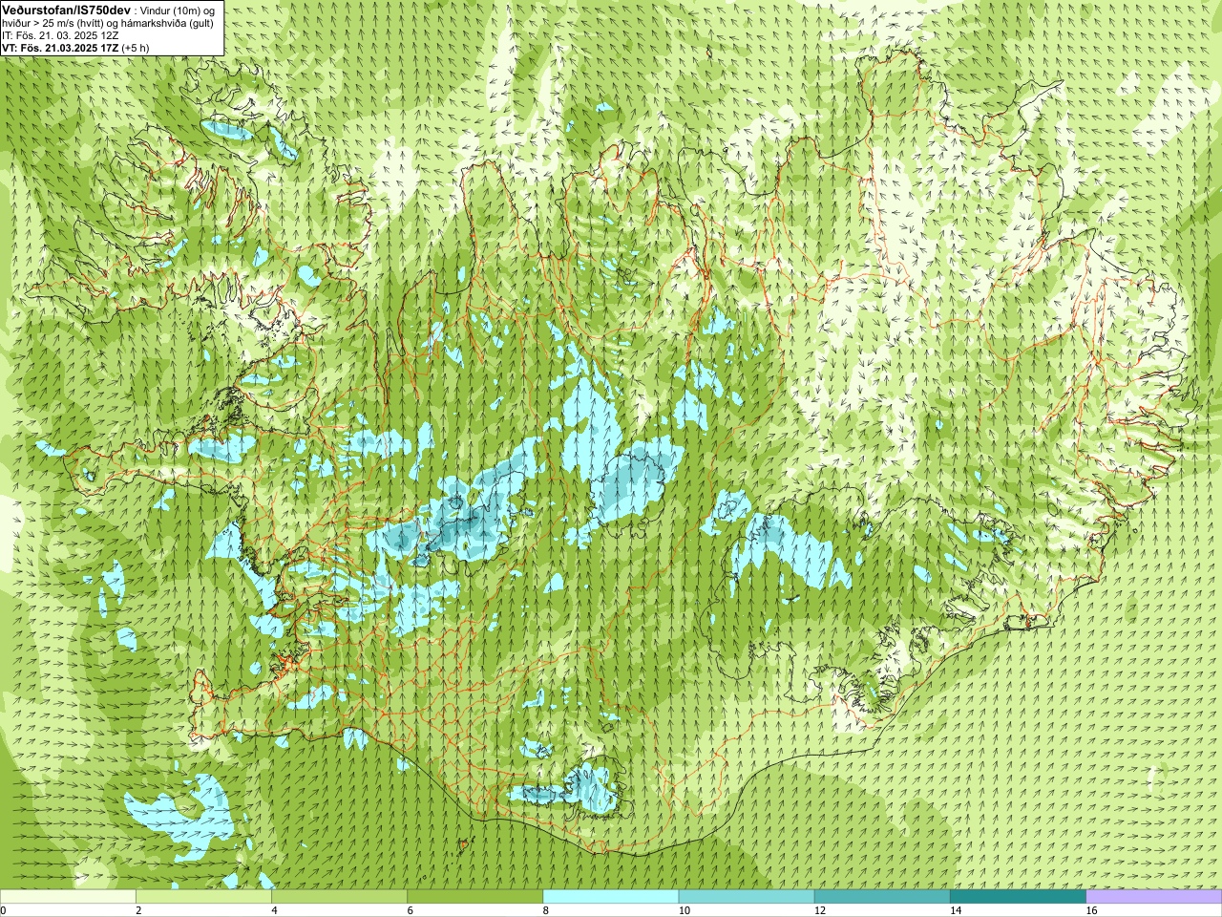
Task: Click the teal 12–14 legend swatch
Action: (881, 897)
